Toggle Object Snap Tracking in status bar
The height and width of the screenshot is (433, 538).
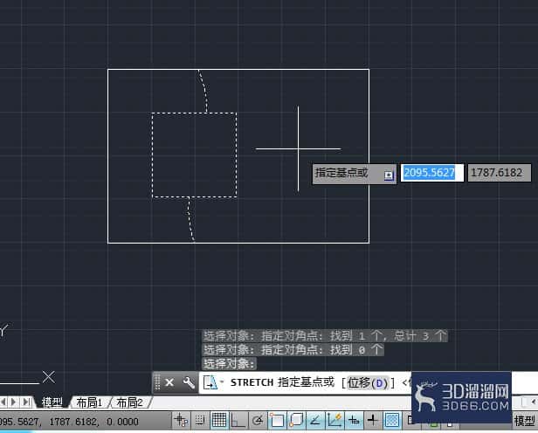(x=315, y=420)
